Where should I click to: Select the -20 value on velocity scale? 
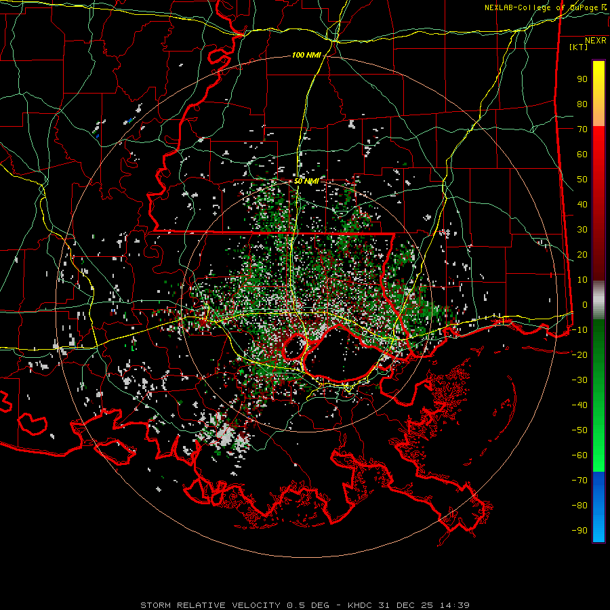579,355
